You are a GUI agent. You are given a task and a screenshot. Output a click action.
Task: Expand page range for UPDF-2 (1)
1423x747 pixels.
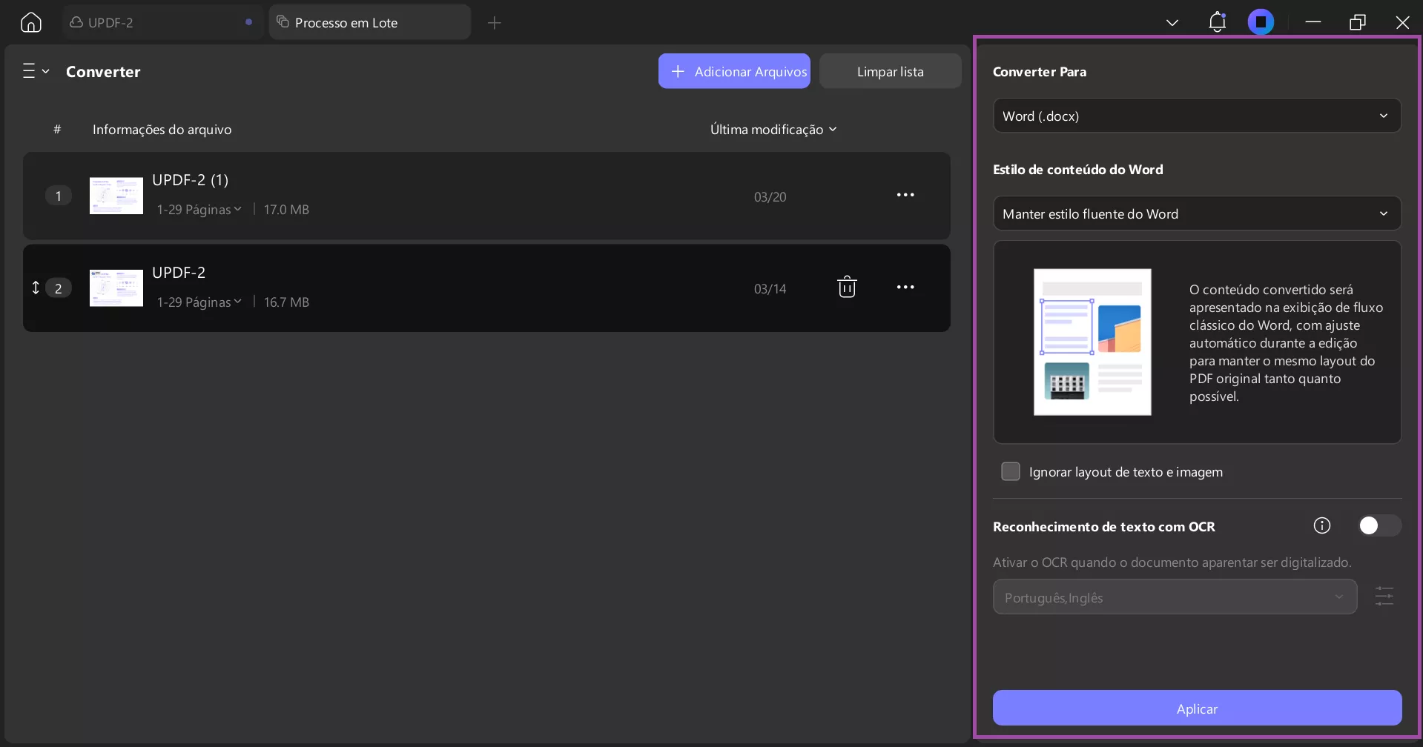point(199,210)
